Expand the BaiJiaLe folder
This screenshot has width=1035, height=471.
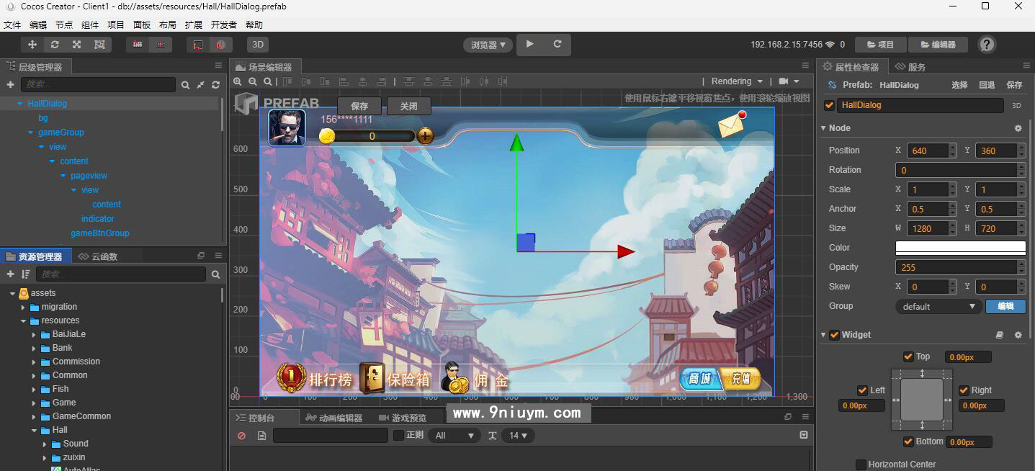click(x=35, y=334)
